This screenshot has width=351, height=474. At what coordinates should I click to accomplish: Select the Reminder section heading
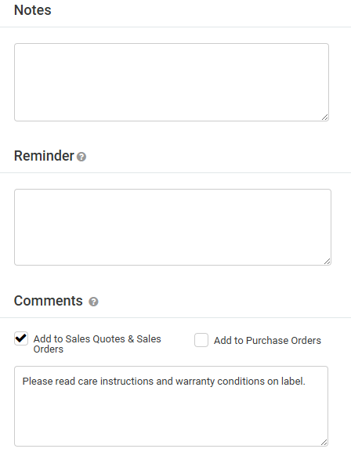(x=44, y=156)
